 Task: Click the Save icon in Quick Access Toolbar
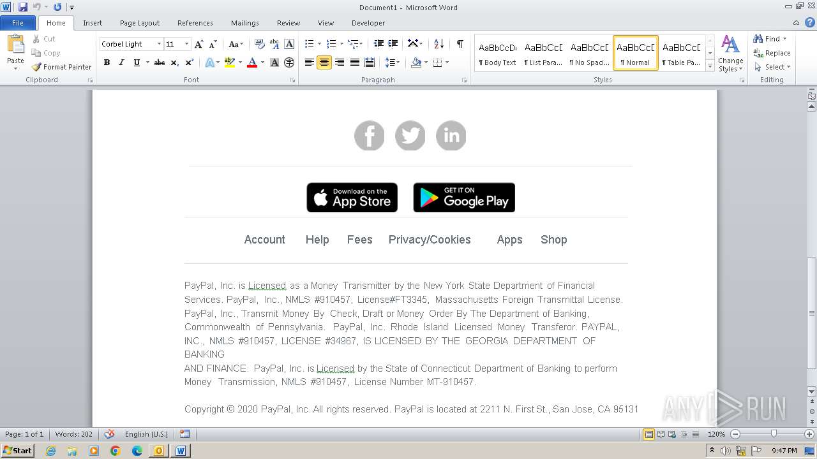click(x=23, y=7)
